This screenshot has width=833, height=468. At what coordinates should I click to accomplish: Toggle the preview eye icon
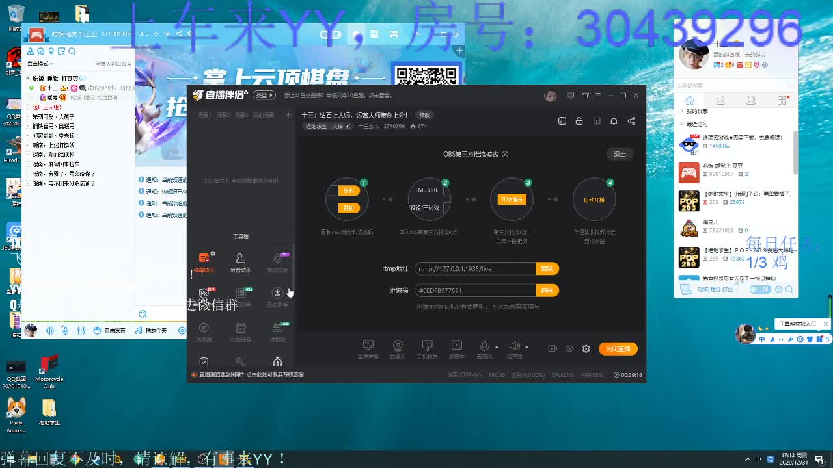point(569,348)
